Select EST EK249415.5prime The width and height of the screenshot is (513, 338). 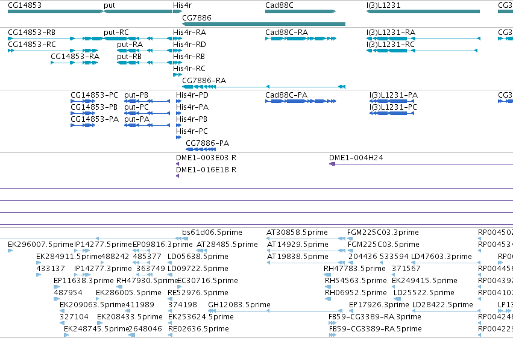pos(424,281)
